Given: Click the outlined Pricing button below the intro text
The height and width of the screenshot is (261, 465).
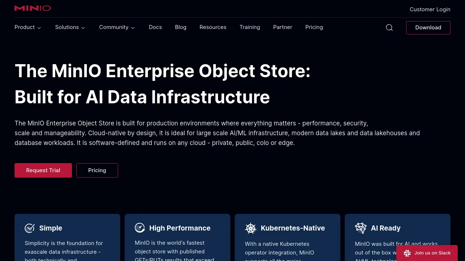Looking at the screenshot, I should 97,170.
